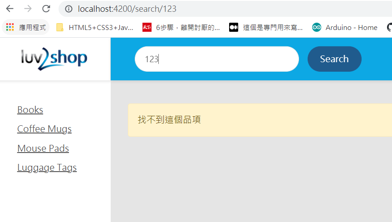
Task: Open the HTML5+CSS3+Jav... bookmark folder
Action: pos(95,27)
